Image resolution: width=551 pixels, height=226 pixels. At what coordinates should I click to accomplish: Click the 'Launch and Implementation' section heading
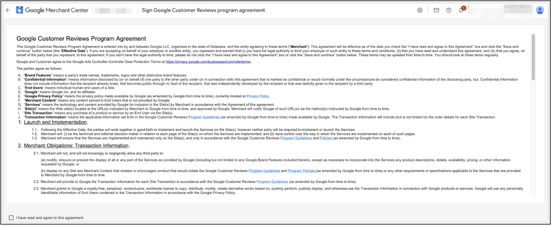56,123
